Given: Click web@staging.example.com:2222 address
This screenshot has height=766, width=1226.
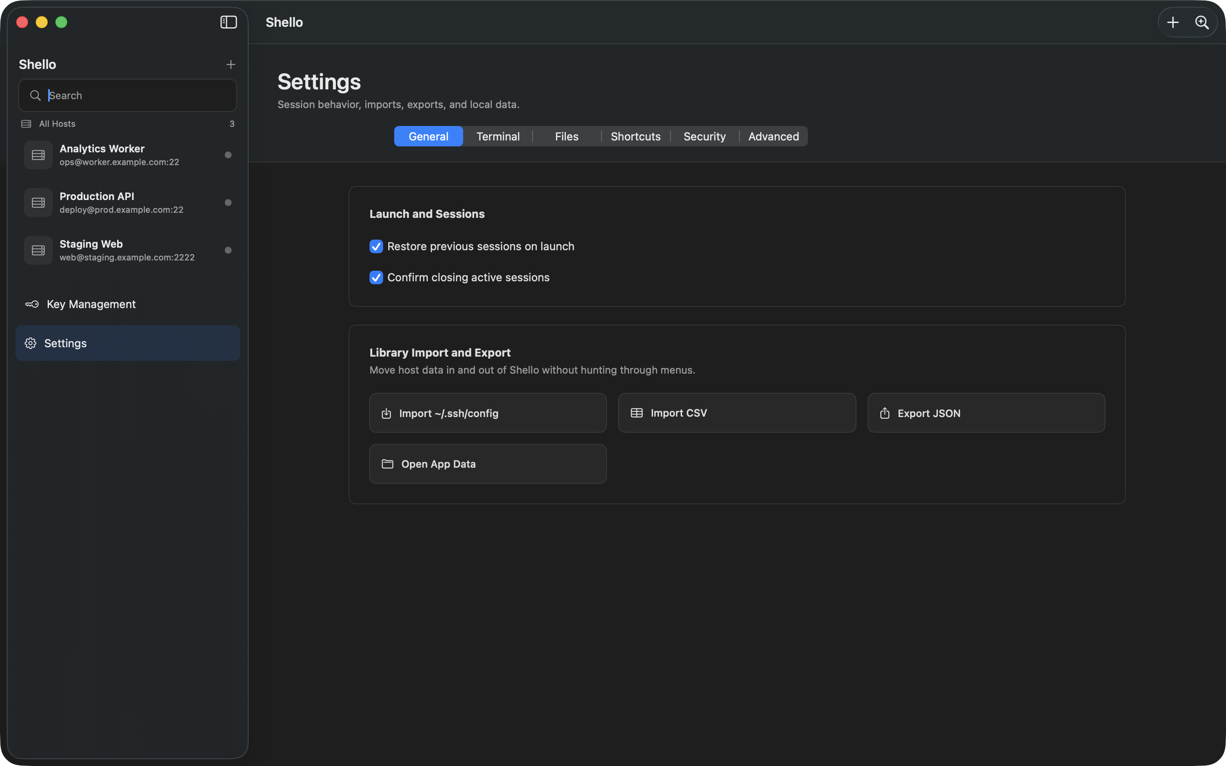Looking at the screenshot, I should pos(127,257).
